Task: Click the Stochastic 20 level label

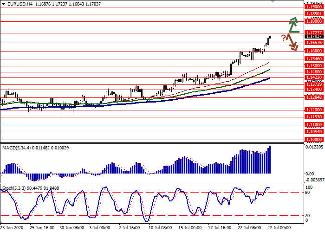Action: (308, 215)
